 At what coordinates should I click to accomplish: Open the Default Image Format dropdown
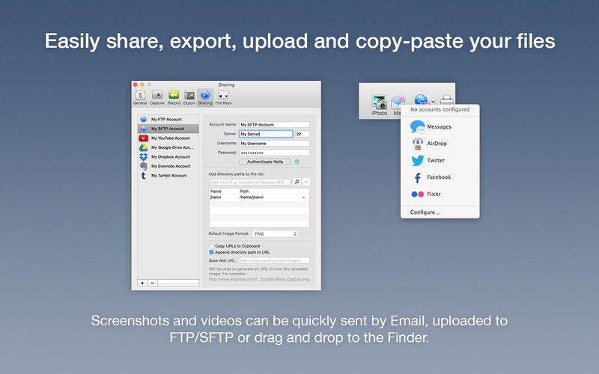click(275, 234)
